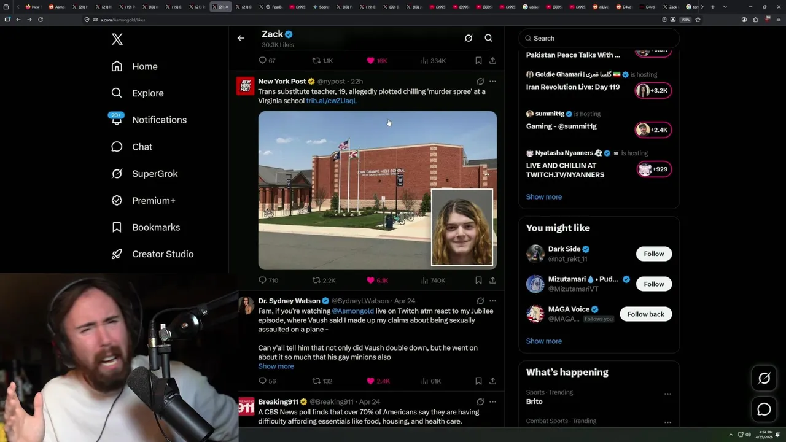
Task: Open Premium+ in the sidebar
Action: coord(143,201)
